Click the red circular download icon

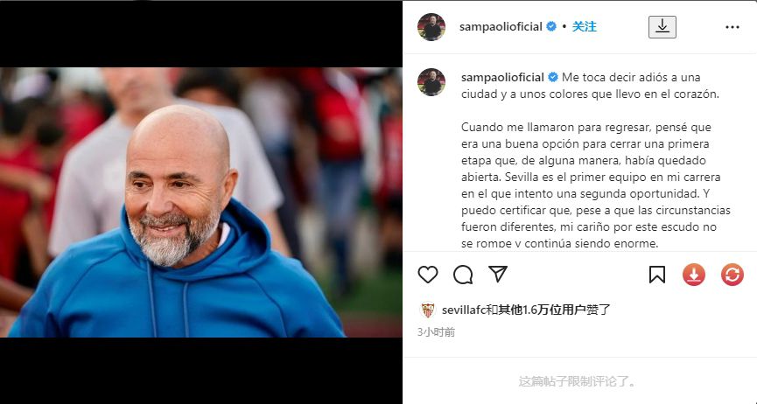click(694, 275)
